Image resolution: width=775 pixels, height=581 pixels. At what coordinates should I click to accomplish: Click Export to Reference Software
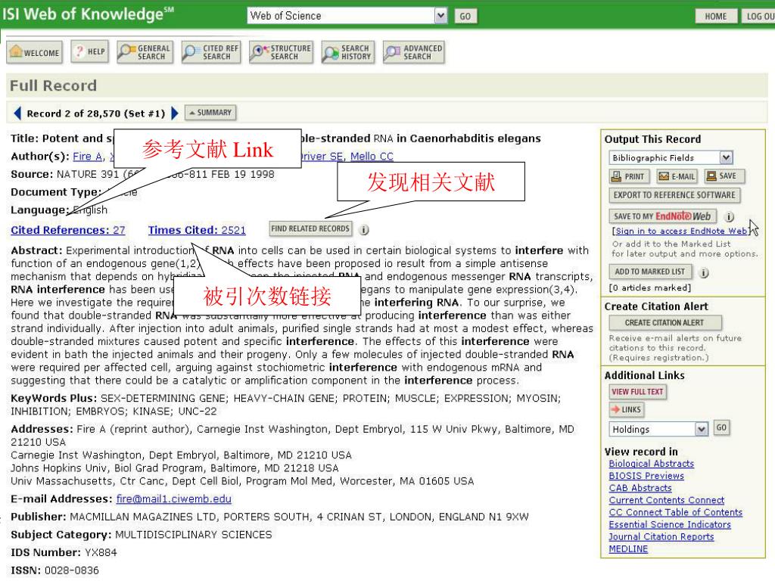coord(674,195)
